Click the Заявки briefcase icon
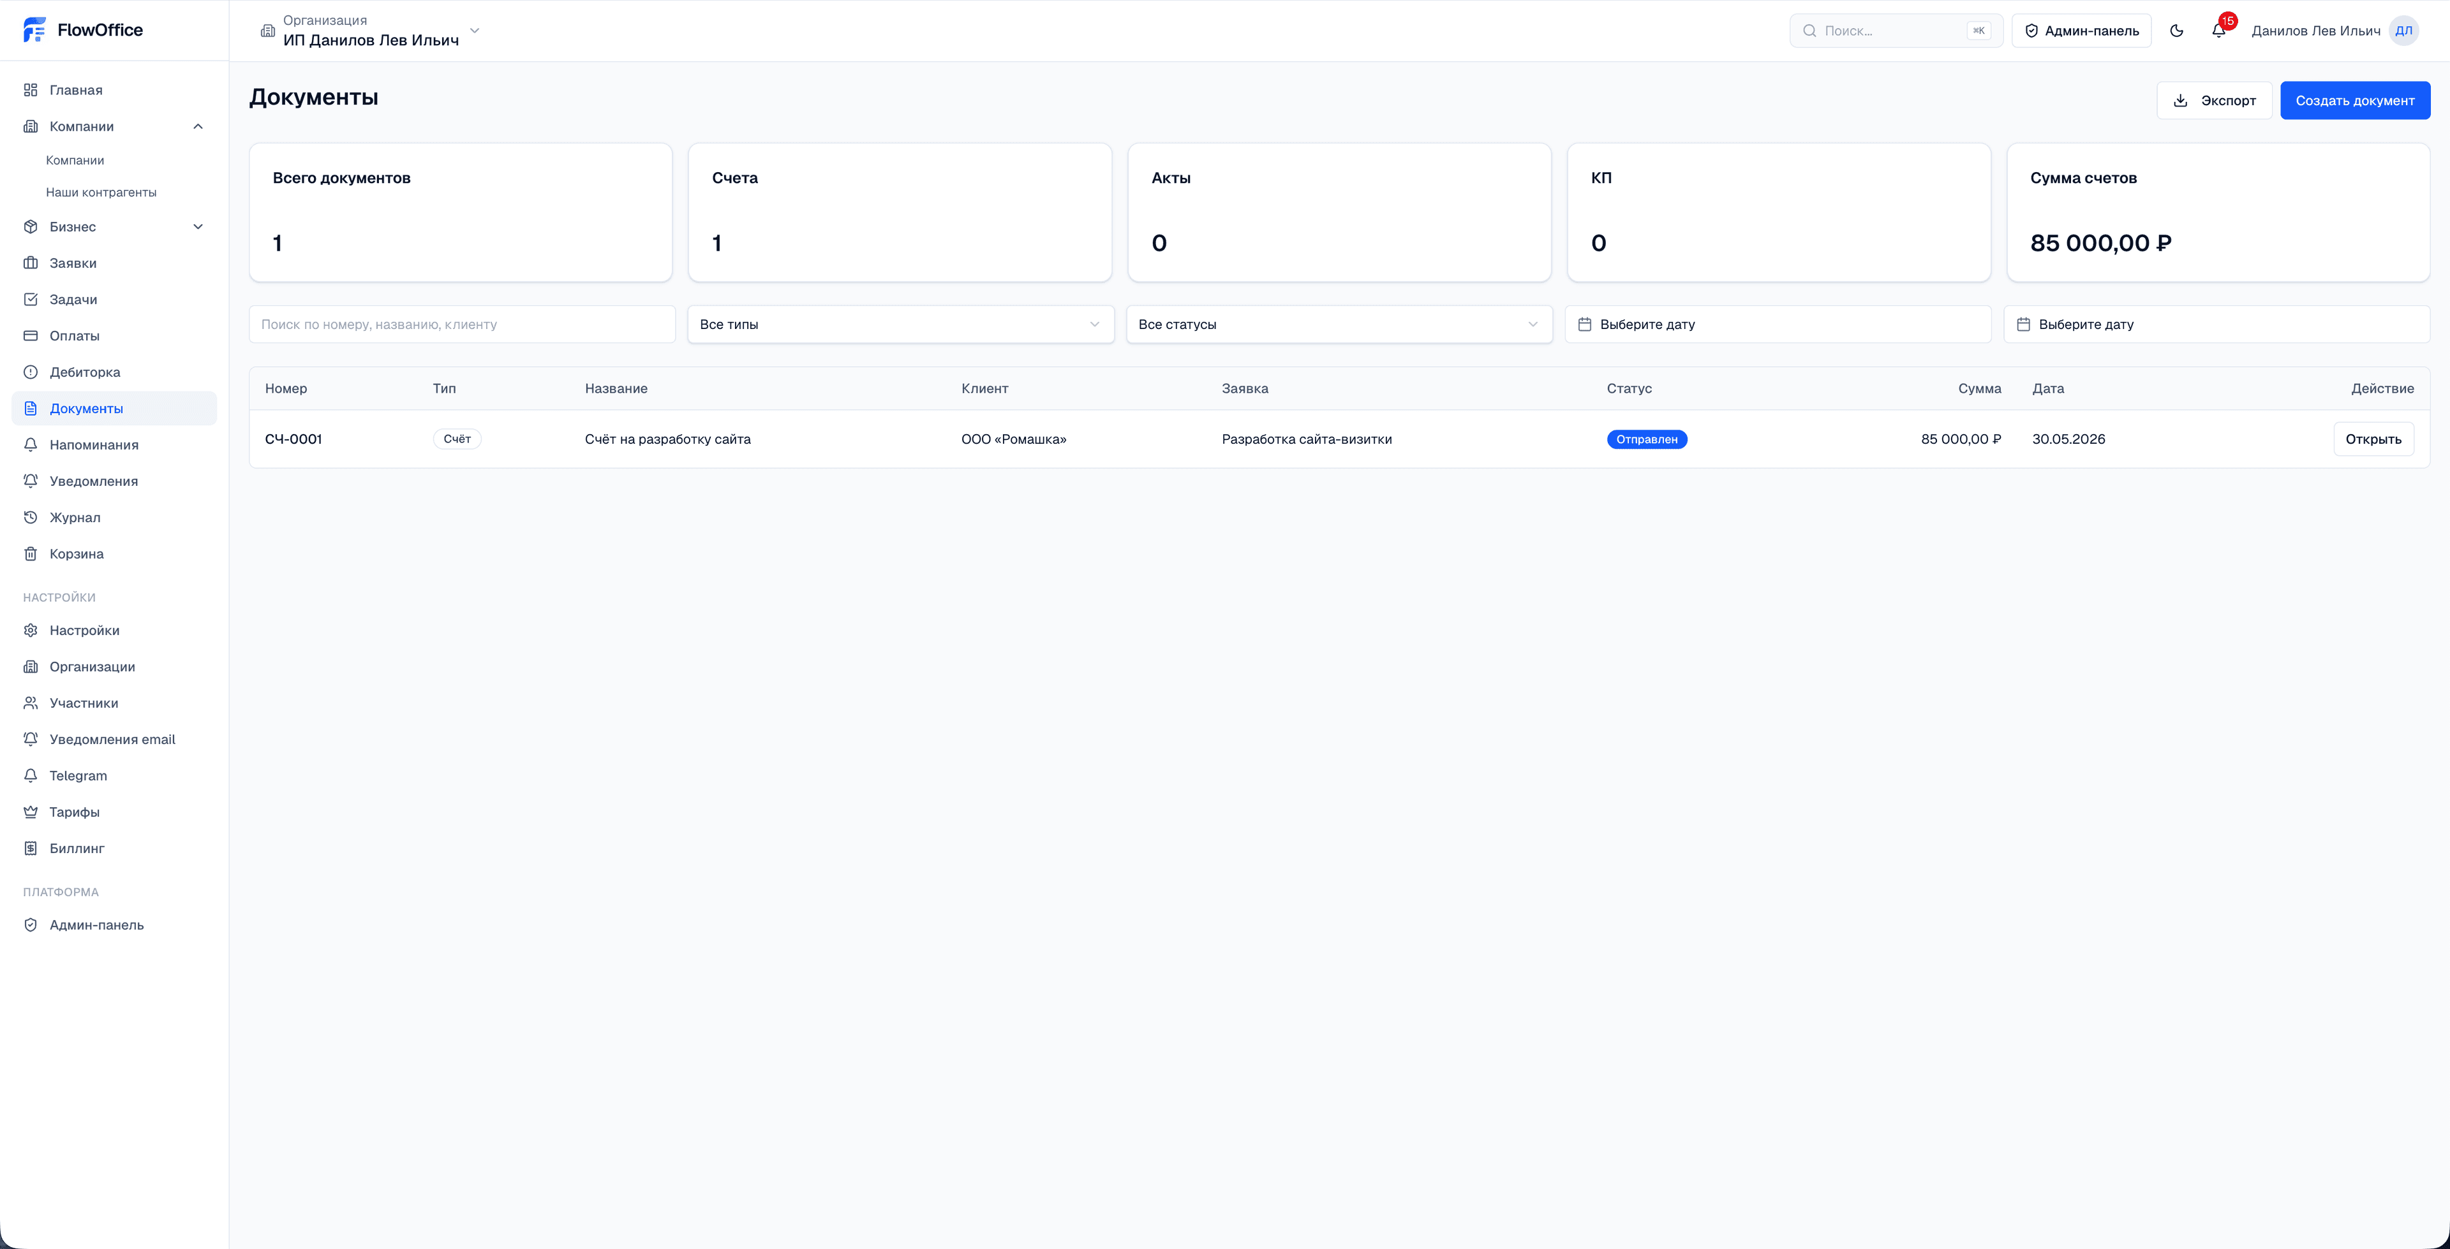Screen dimensions: 2450x1249 coord(31,263)
